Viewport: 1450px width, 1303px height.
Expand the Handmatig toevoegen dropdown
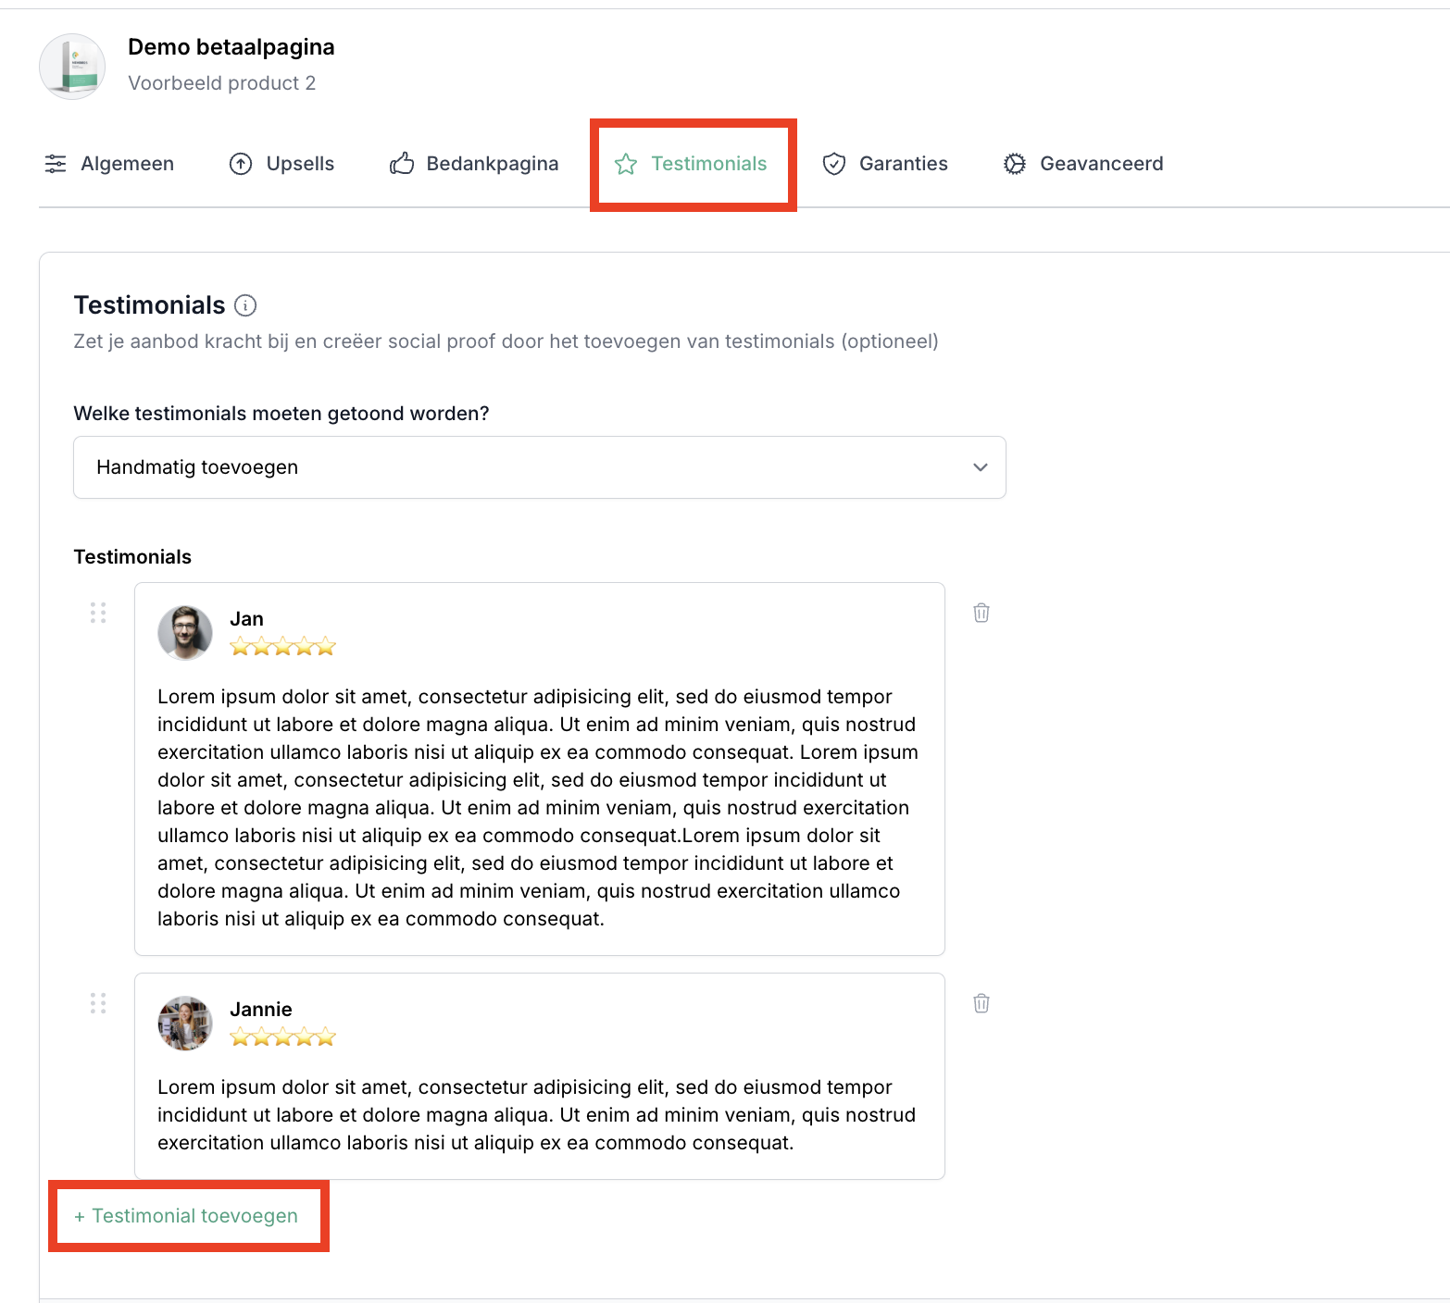pos(539,467)
